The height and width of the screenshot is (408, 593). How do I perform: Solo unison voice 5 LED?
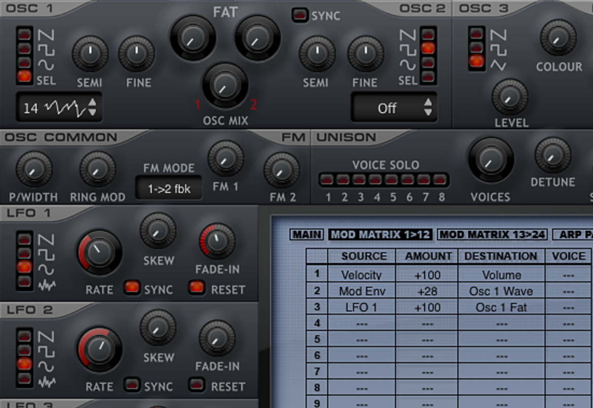[392, 180]
